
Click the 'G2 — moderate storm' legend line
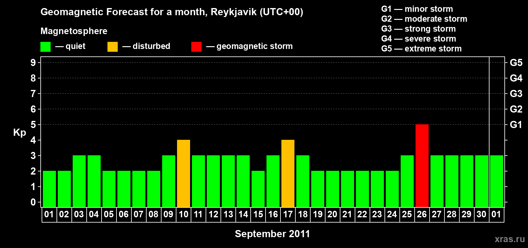coord(424,19)
